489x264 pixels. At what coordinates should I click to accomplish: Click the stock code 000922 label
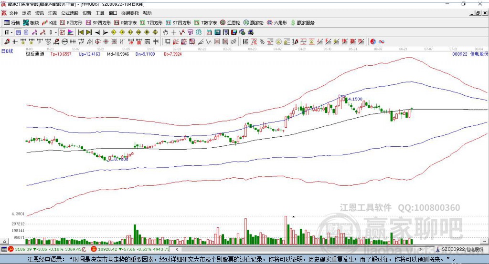pos(460,54)
